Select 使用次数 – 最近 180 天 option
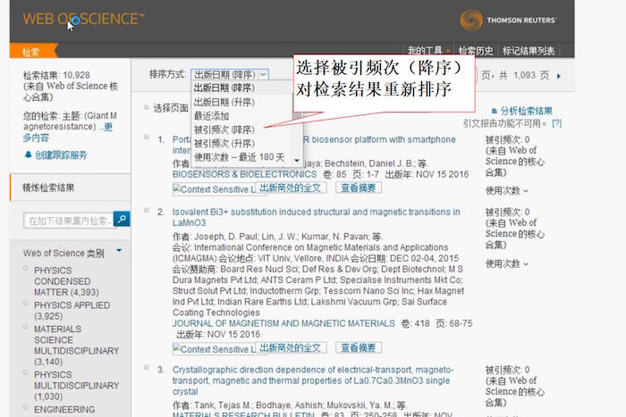Viewport: 626px width, 417px height. 242,157
